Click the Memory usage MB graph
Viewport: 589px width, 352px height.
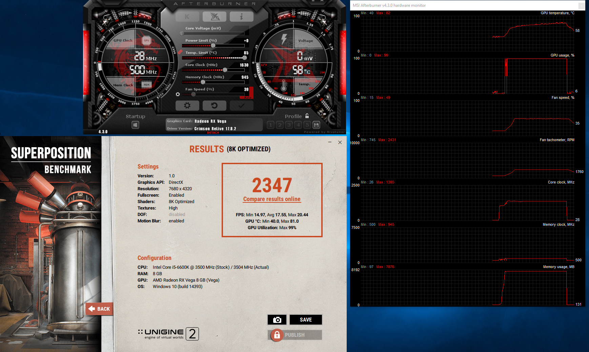pyautogui.click(x=467, y=287)
